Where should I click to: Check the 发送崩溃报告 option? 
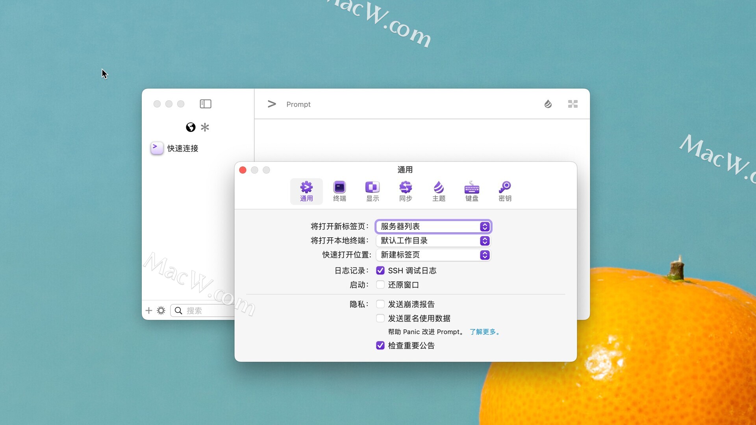click(x=380, y=304)
